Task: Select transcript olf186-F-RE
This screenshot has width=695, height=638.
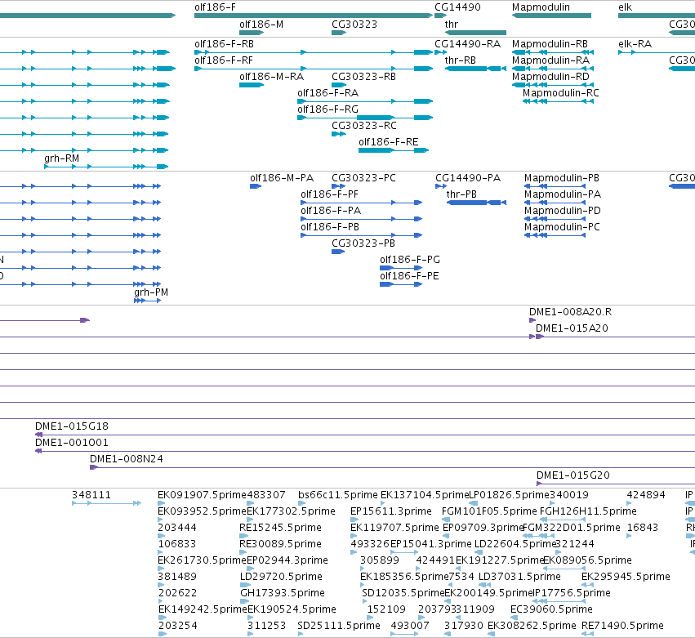Action: [388, 142]
